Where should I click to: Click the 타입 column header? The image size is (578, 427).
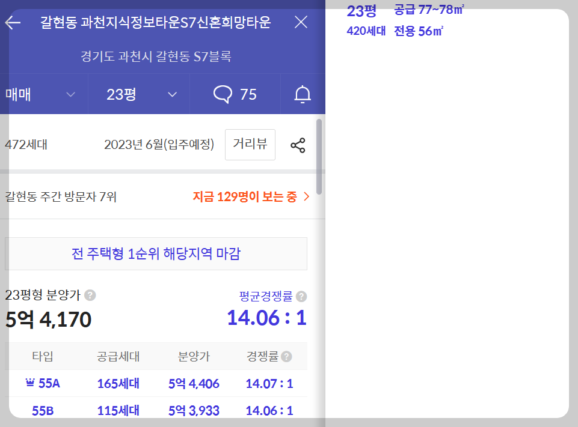point(43,356)
